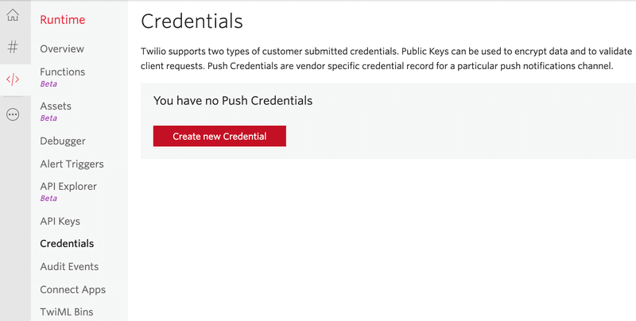Open the Home dashboard icon
Viewport: 636px width, 321px height.
(13, 14)
